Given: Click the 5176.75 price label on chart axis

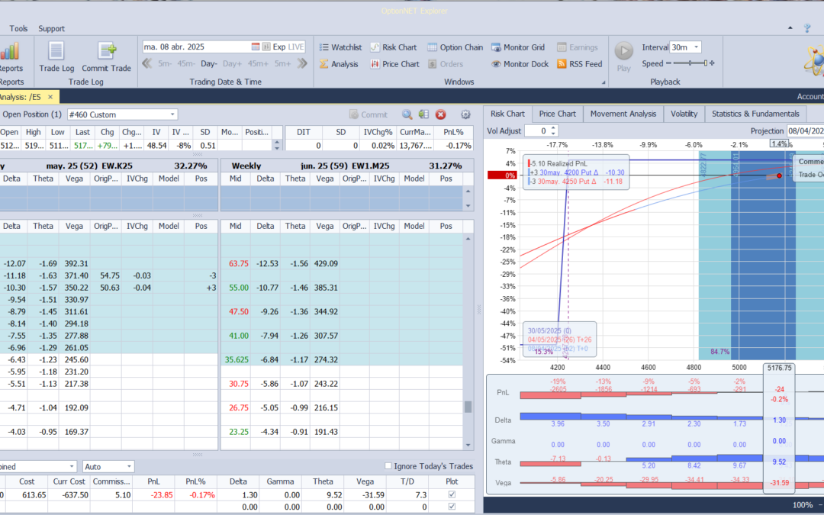Looking at the screenshot, I should coord(779,368).
